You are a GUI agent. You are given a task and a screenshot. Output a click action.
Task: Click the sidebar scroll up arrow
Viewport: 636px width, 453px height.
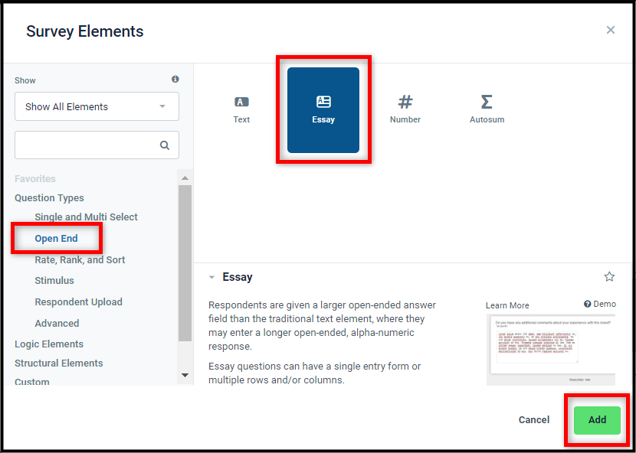coord(185,178)
